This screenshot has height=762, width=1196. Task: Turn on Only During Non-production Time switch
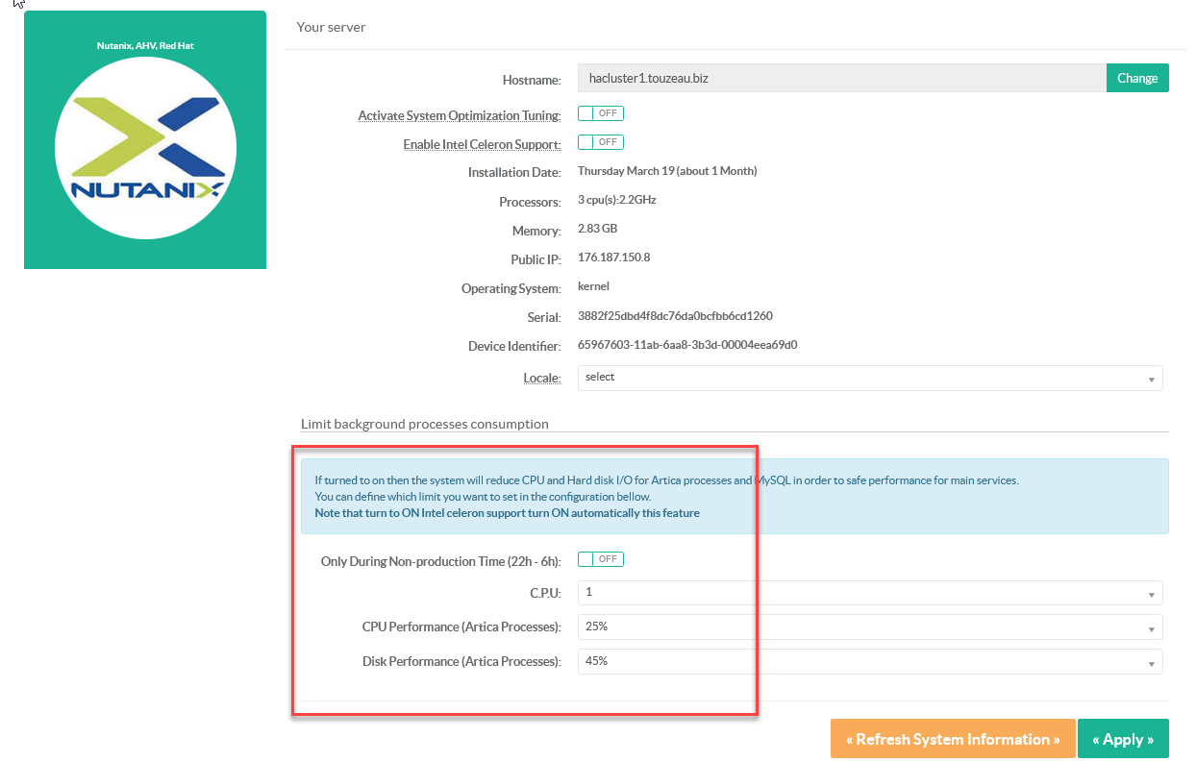(x=600, y=559)
